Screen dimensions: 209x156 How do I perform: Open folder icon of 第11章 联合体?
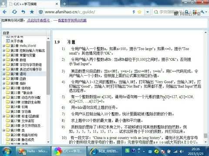[8, 93]
